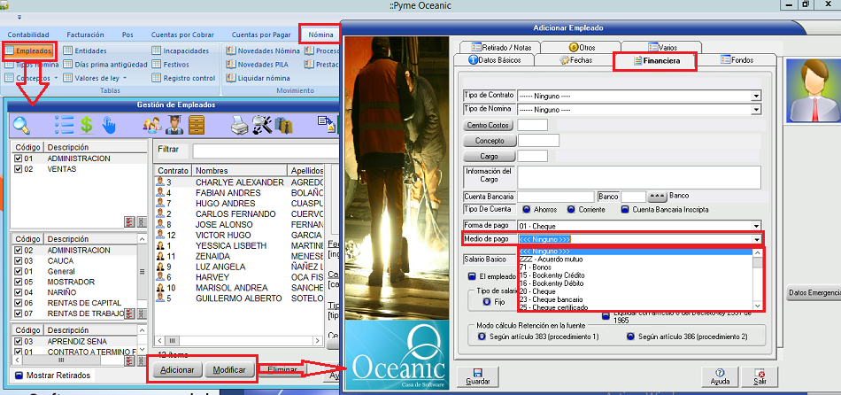Launch Liquidar nómina
This screenshot has height=395, width=841.
[258, 78]
